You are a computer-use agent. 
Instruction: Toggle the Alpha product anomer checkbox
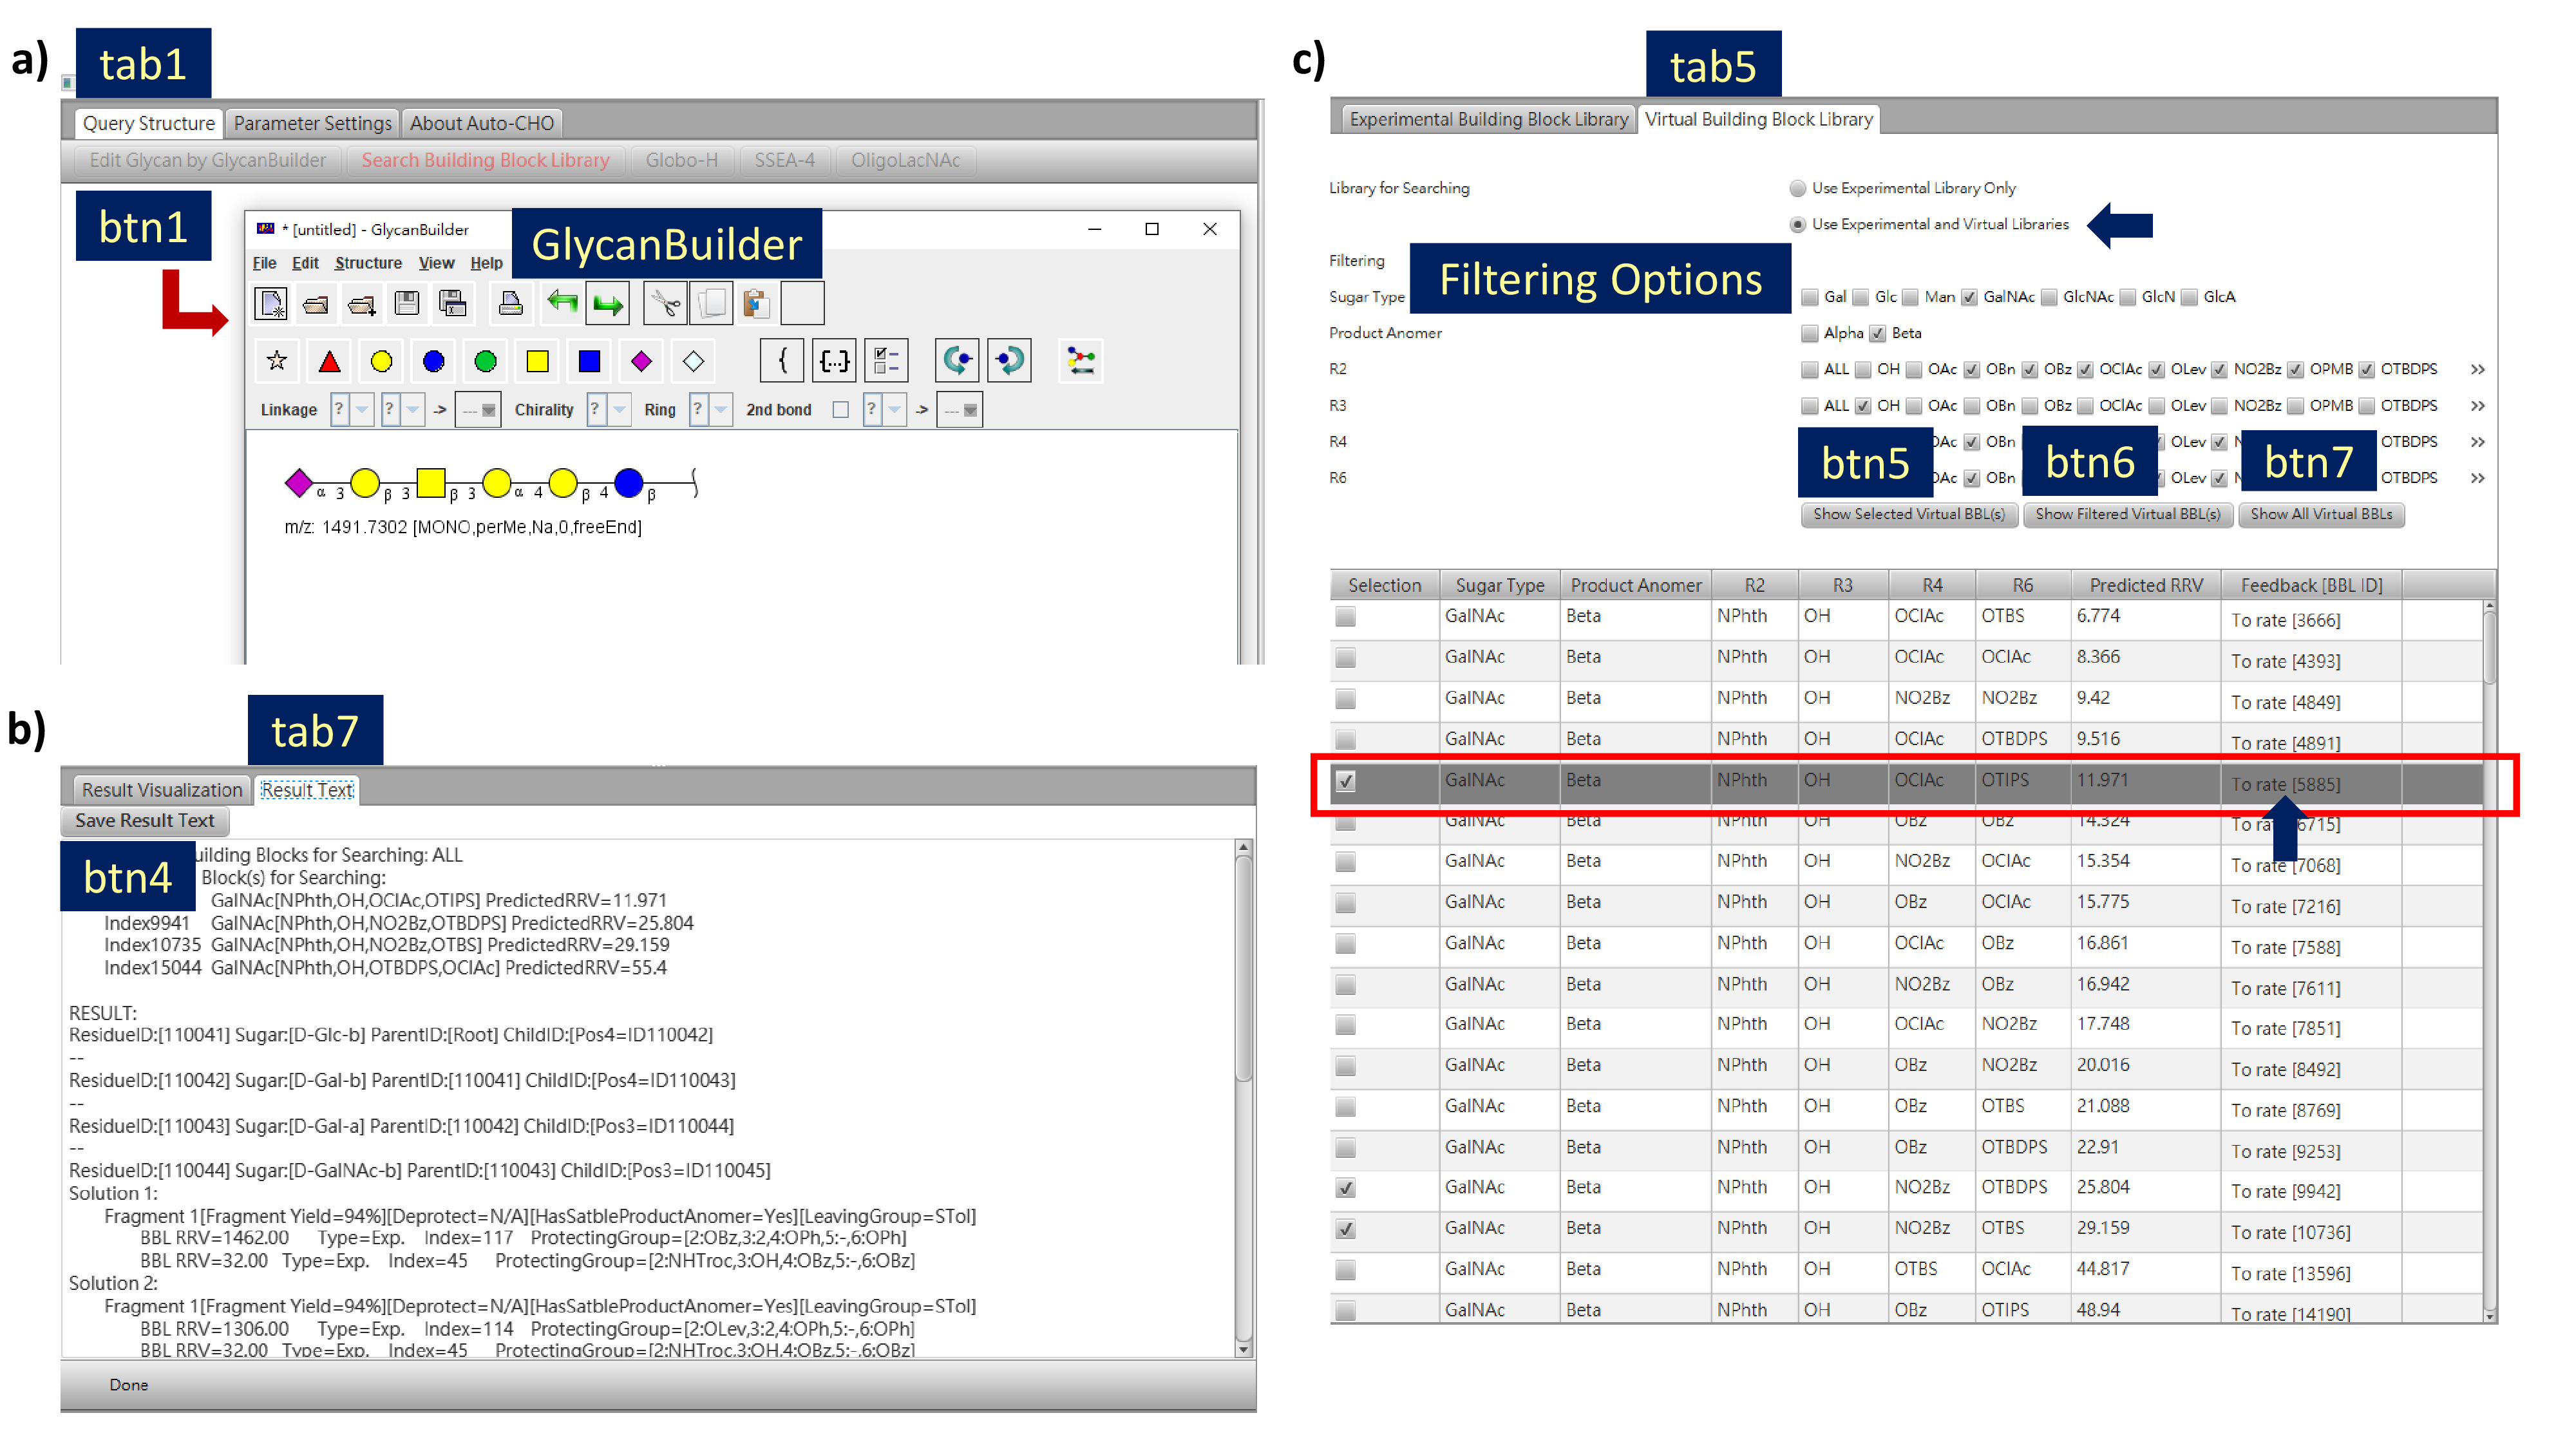click(1809, 333)
